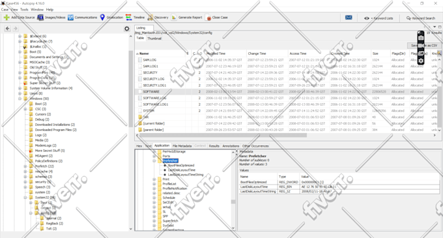The height and width of the screenshot is (238, 443).
Task: Launch the Discovery tool icon
Action: [150, 18]
